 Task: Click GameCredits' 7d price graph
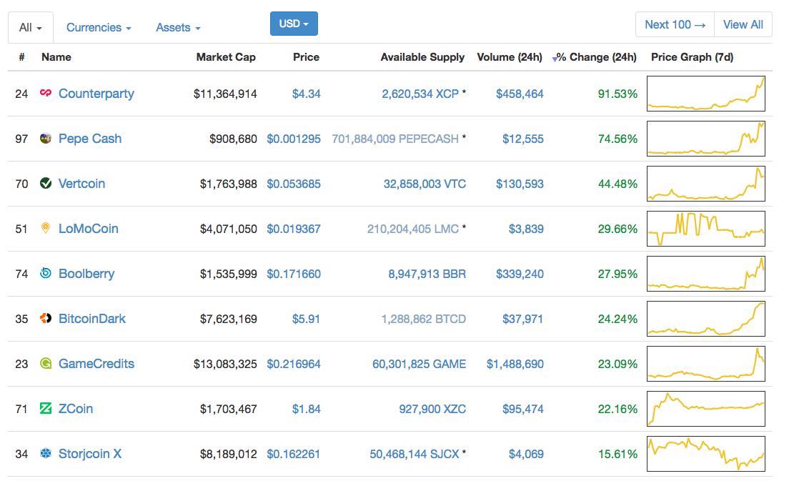[706, 364]
